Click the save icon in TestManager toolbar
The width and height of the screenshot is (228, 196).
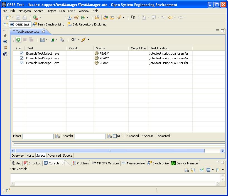tap(43, 40)
